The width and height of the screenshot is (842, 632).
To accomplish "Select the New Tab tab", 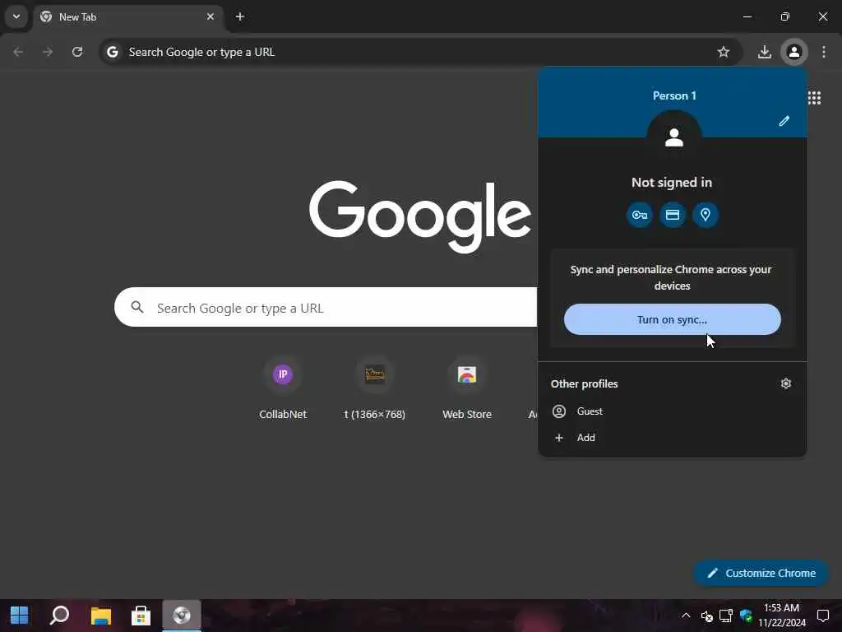I will tap(127, 16).
